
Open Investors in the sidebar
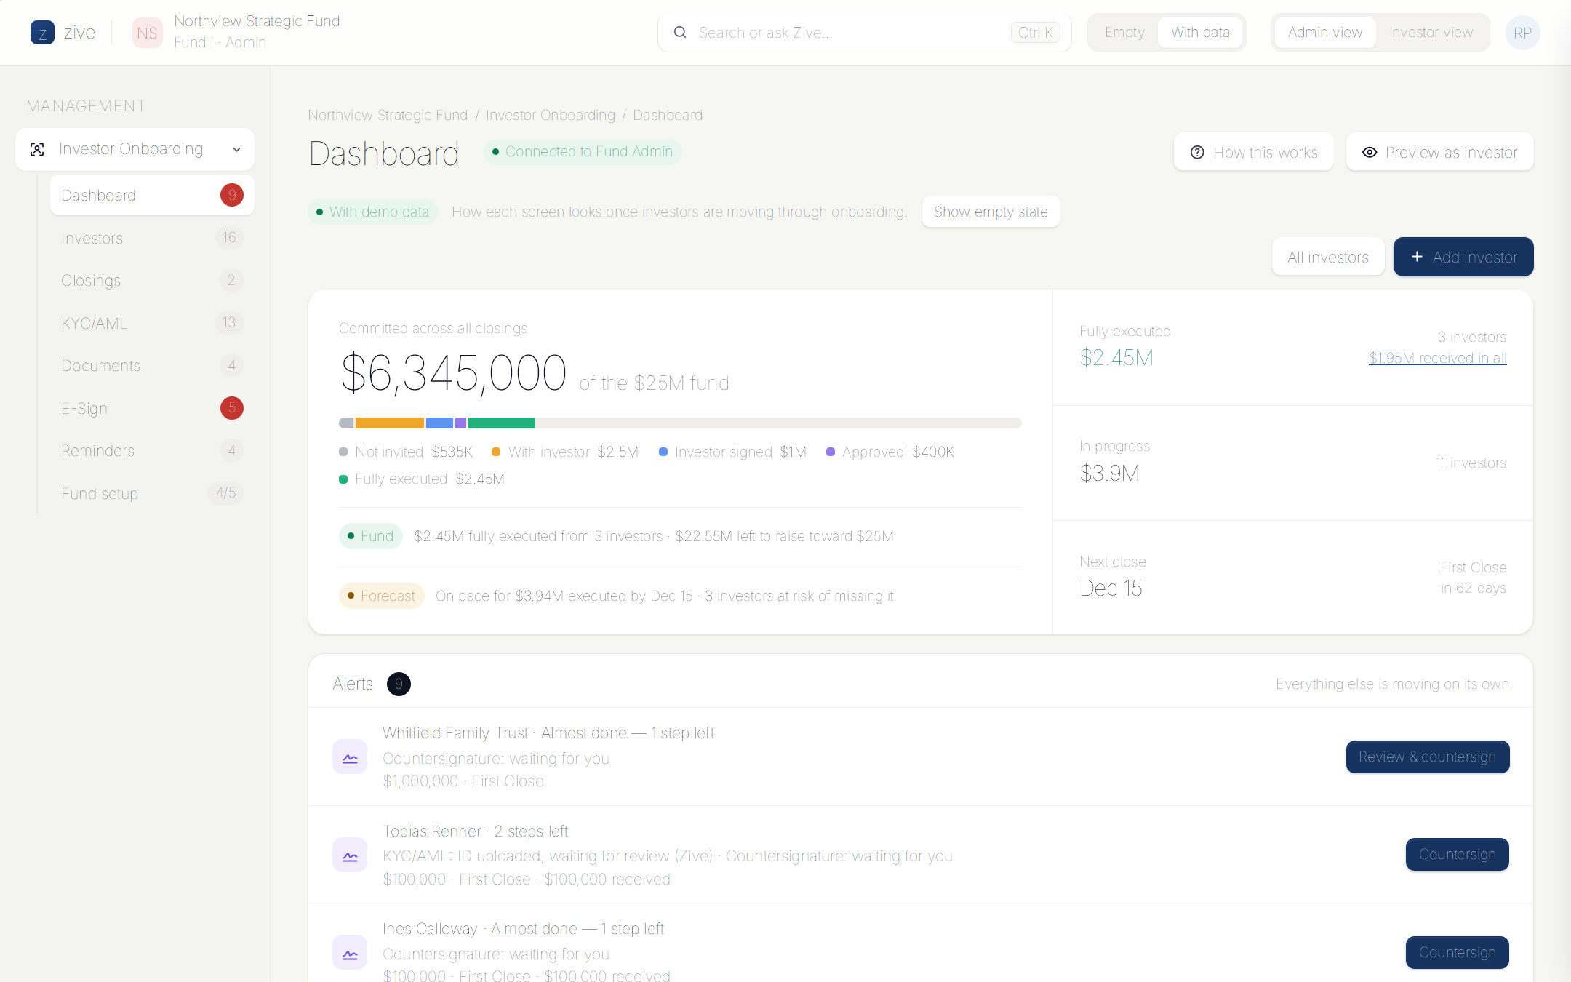click(x=152, y=238)
